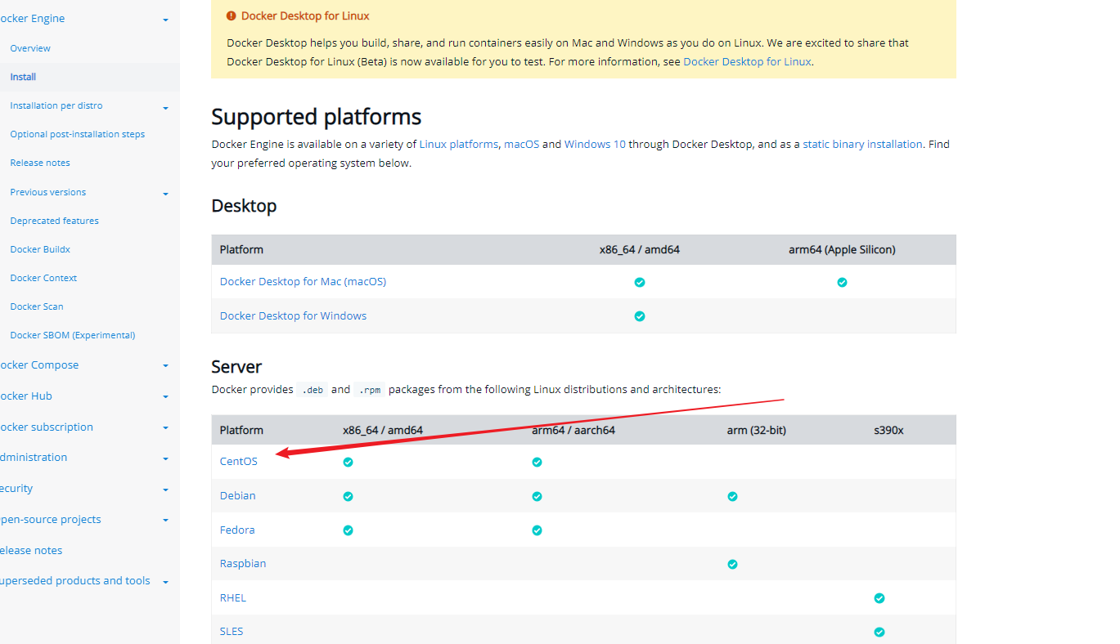Click the warning icon beside Docker Desktop for Linux
Screen dimensions: 1120x644
point(232,16)
